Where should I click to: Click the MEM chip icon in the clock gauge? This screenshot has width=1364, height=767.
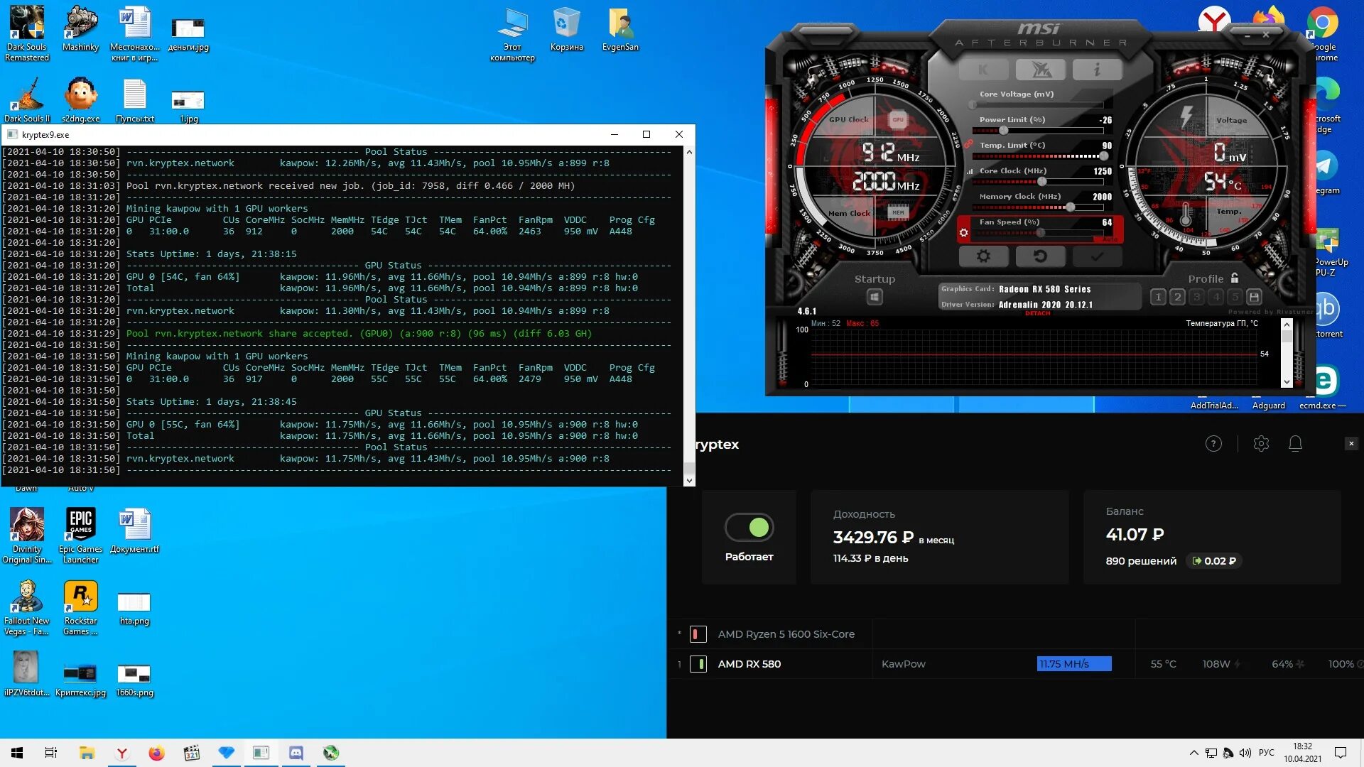pyautogui.click(x=898, y=212)
